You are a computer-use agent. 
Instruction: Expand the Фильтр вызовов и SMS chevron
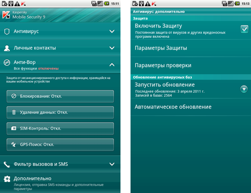[x=112, y=164]
